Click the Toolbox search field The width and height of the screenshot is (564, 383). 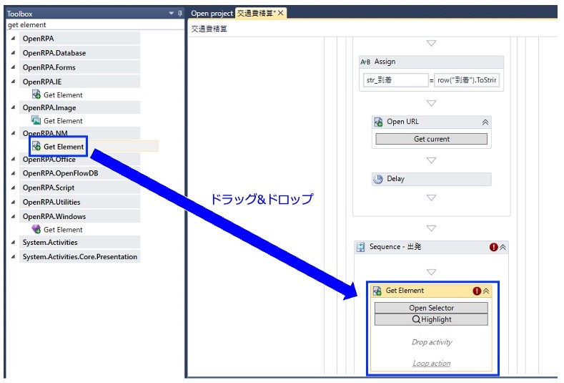95,25
